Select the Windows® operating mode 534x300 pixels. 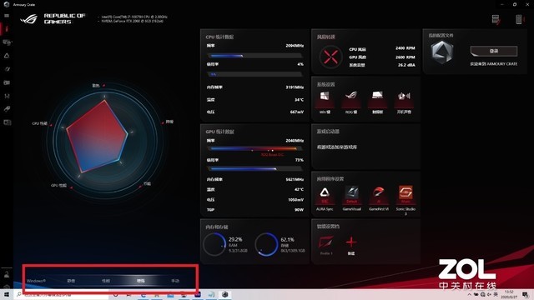[36, 281]
